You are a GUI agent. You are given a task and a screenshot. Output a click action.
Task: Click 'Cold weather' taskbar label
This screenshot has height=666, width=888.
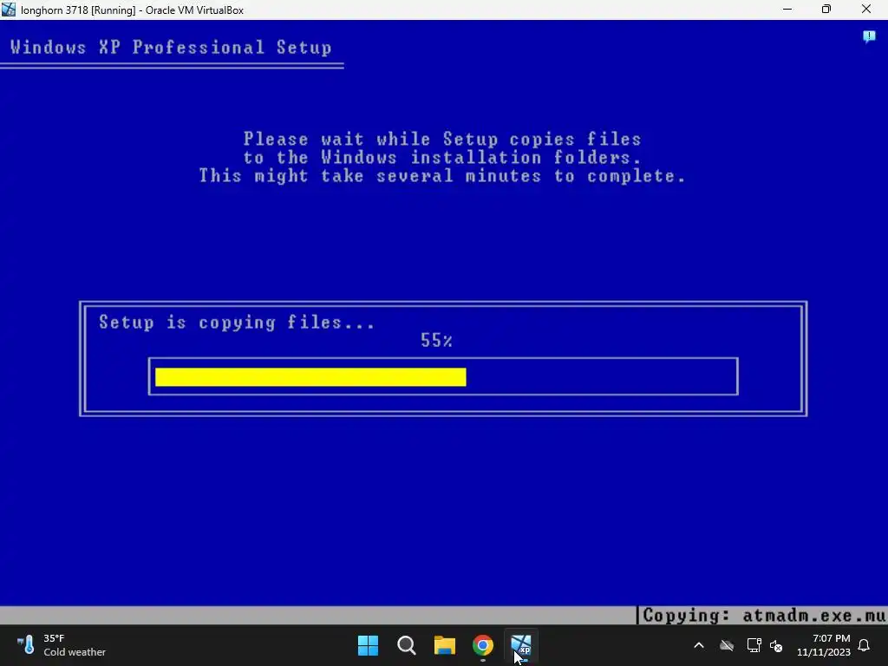pos(75,652)
